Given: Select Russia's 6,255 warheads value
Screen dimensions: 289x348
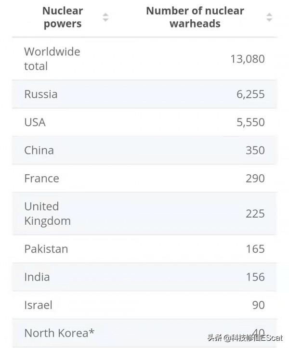Looking at the screenshot, I should [x=250, y=94].
